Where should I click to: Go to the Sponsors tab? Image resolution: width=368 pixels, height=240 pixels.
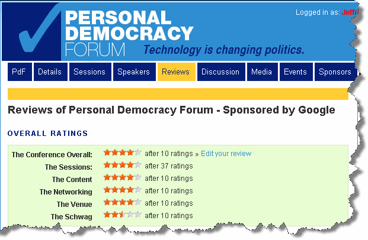pyautogui.click(x=335, y=72)
